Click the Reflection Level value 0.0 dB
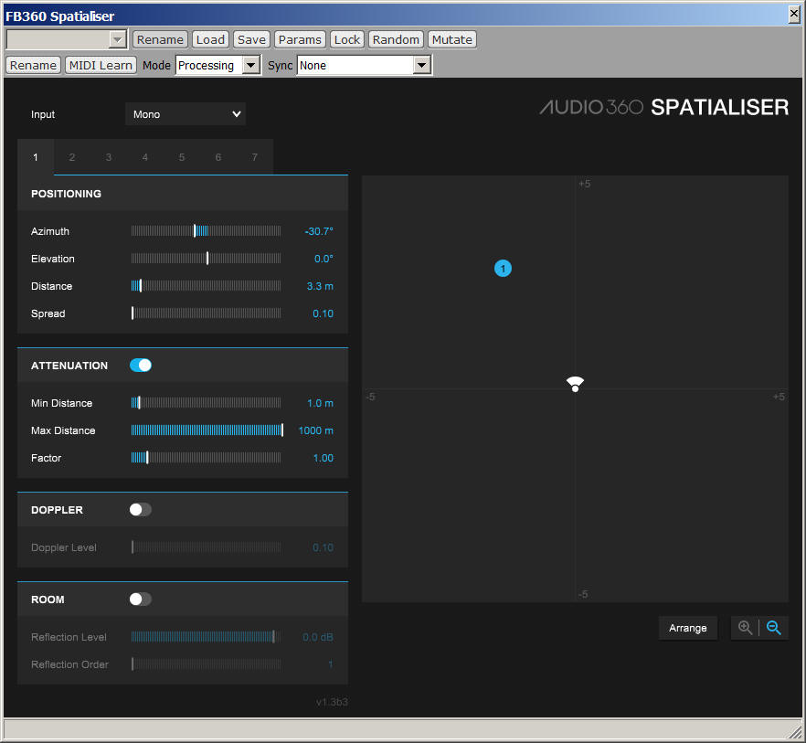This screenshot has height=743, width=806. [318, 637]
